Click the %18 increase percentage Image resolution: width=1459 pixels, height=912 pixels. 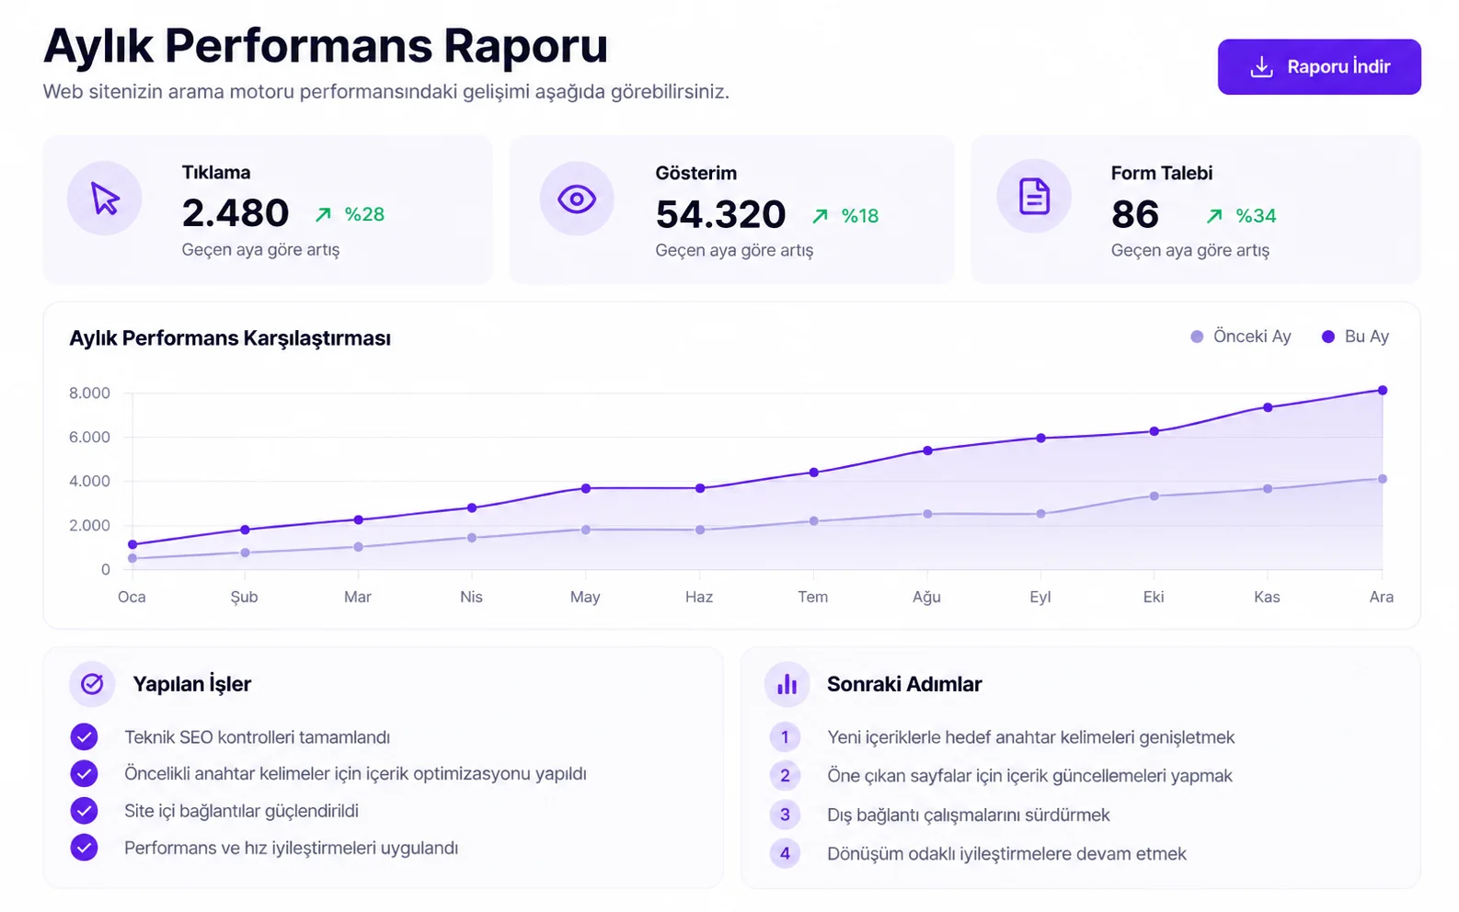click(x=860, y=216)
